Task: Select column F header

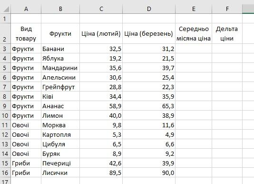Action: 227,9
